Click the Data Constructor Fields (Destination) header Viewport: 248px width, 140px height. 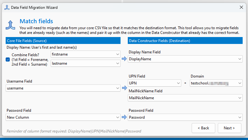pyautogui.click(x=185, y=41)
